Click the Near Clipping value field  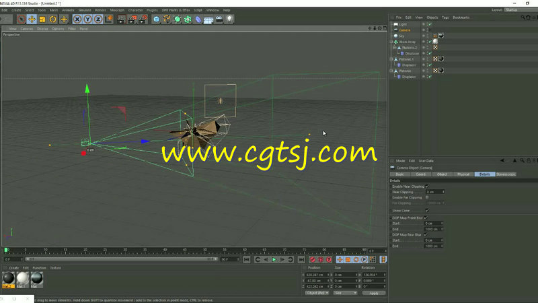[x=435, y=192]
